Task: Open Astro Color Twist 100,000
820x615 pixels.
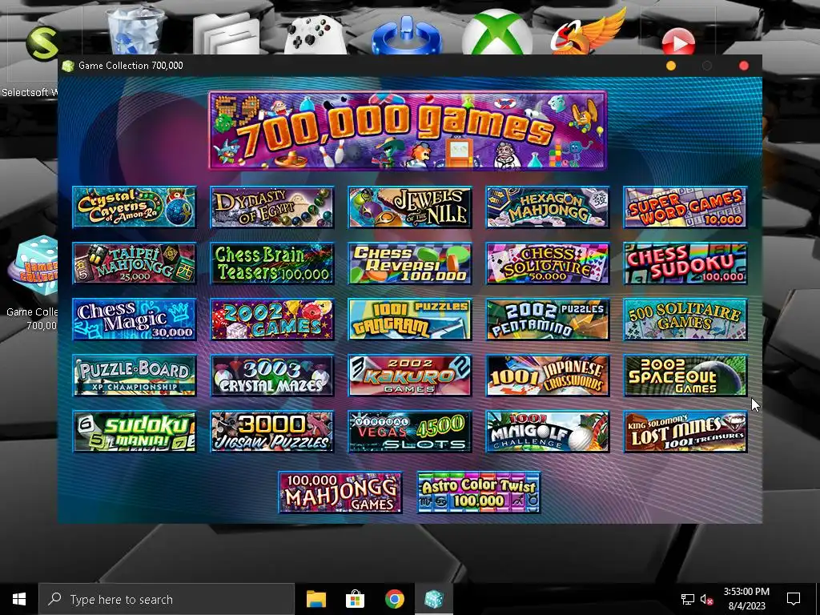Action: coord(479,492)
